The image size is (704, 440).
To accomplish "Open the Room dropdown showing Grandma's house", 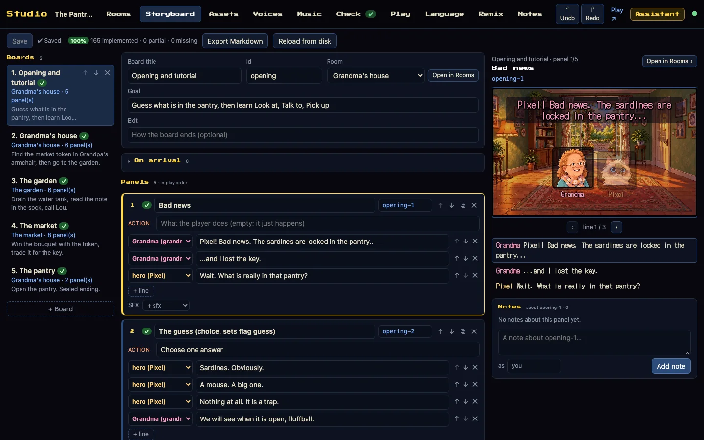I will (376, 76).
